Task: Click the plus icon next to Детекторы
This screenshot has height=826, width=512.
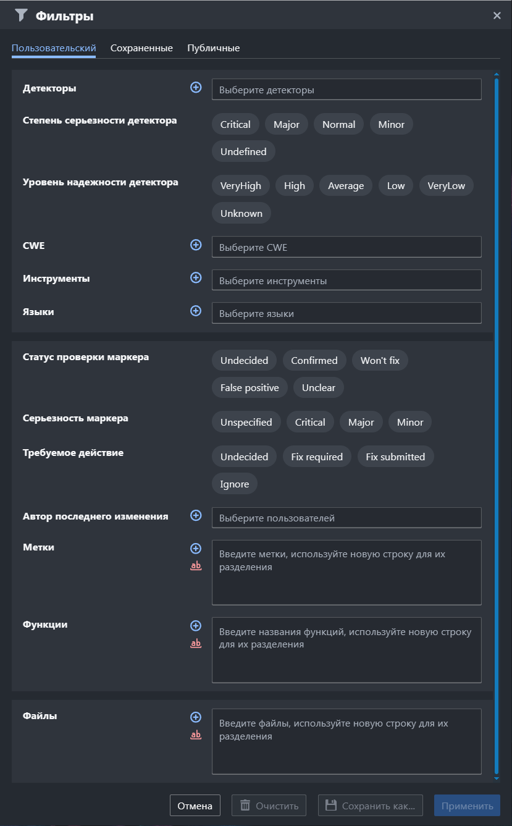Action: pyautogui.click(x=196, y=88)
